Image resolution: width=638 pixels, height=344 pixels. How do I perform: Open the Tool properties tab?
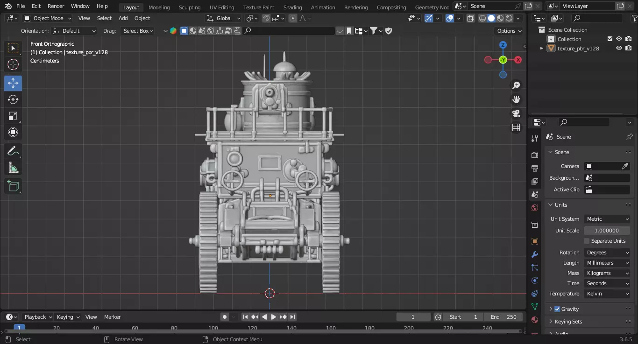click(x=535, y=139)
